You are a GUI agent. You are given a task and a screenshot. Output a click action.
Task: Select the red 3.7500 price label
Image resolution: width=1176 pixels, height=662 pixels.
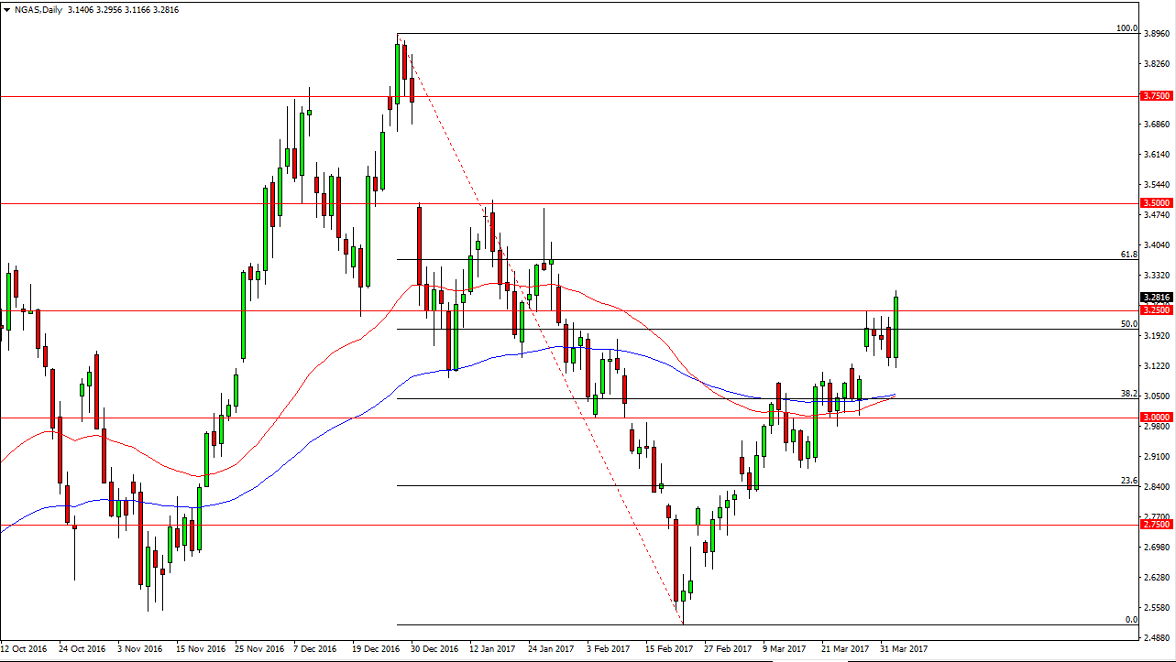pyautogui.click(x=1154, y=96)
